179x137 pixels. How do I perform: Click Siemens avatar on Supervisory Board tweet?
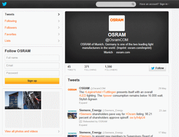tap(72, 134)
